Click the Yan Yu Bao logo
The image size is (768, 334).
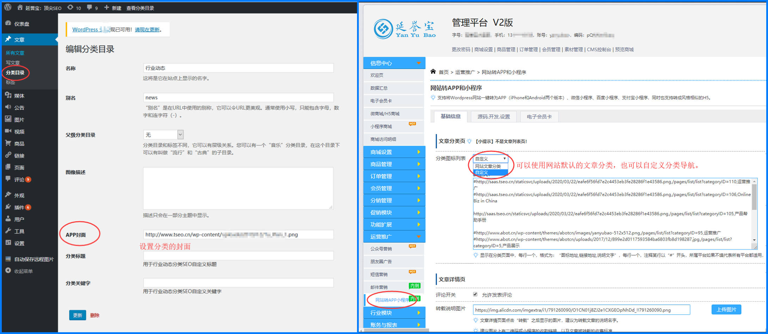click(405, 29)
